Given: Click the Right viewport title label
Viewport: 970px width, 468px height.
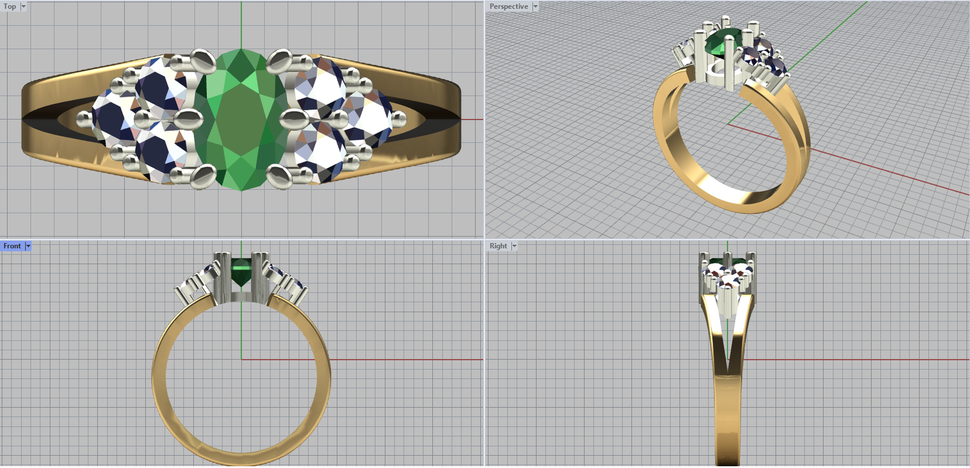Looking at the screenshot, I should point(498,246).
